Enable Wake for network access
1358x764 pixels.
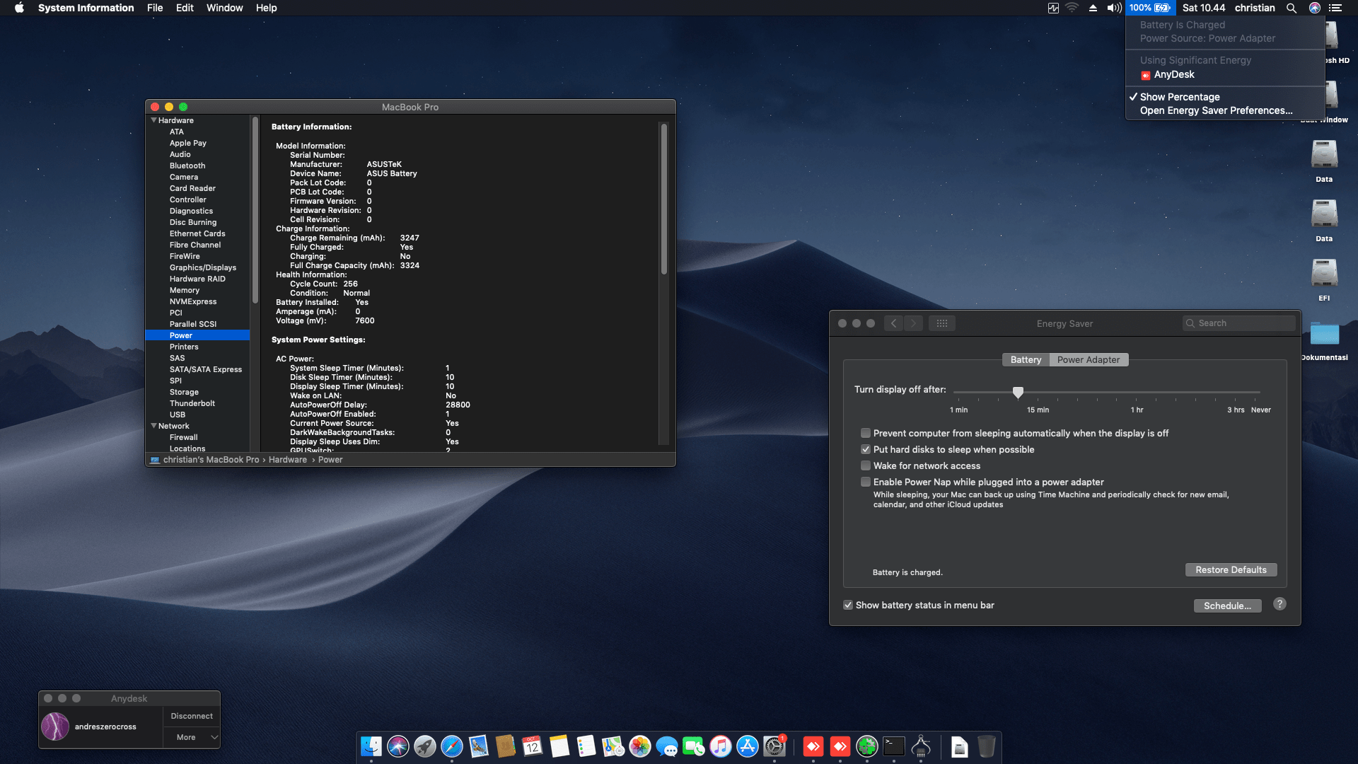click(866, 465)
